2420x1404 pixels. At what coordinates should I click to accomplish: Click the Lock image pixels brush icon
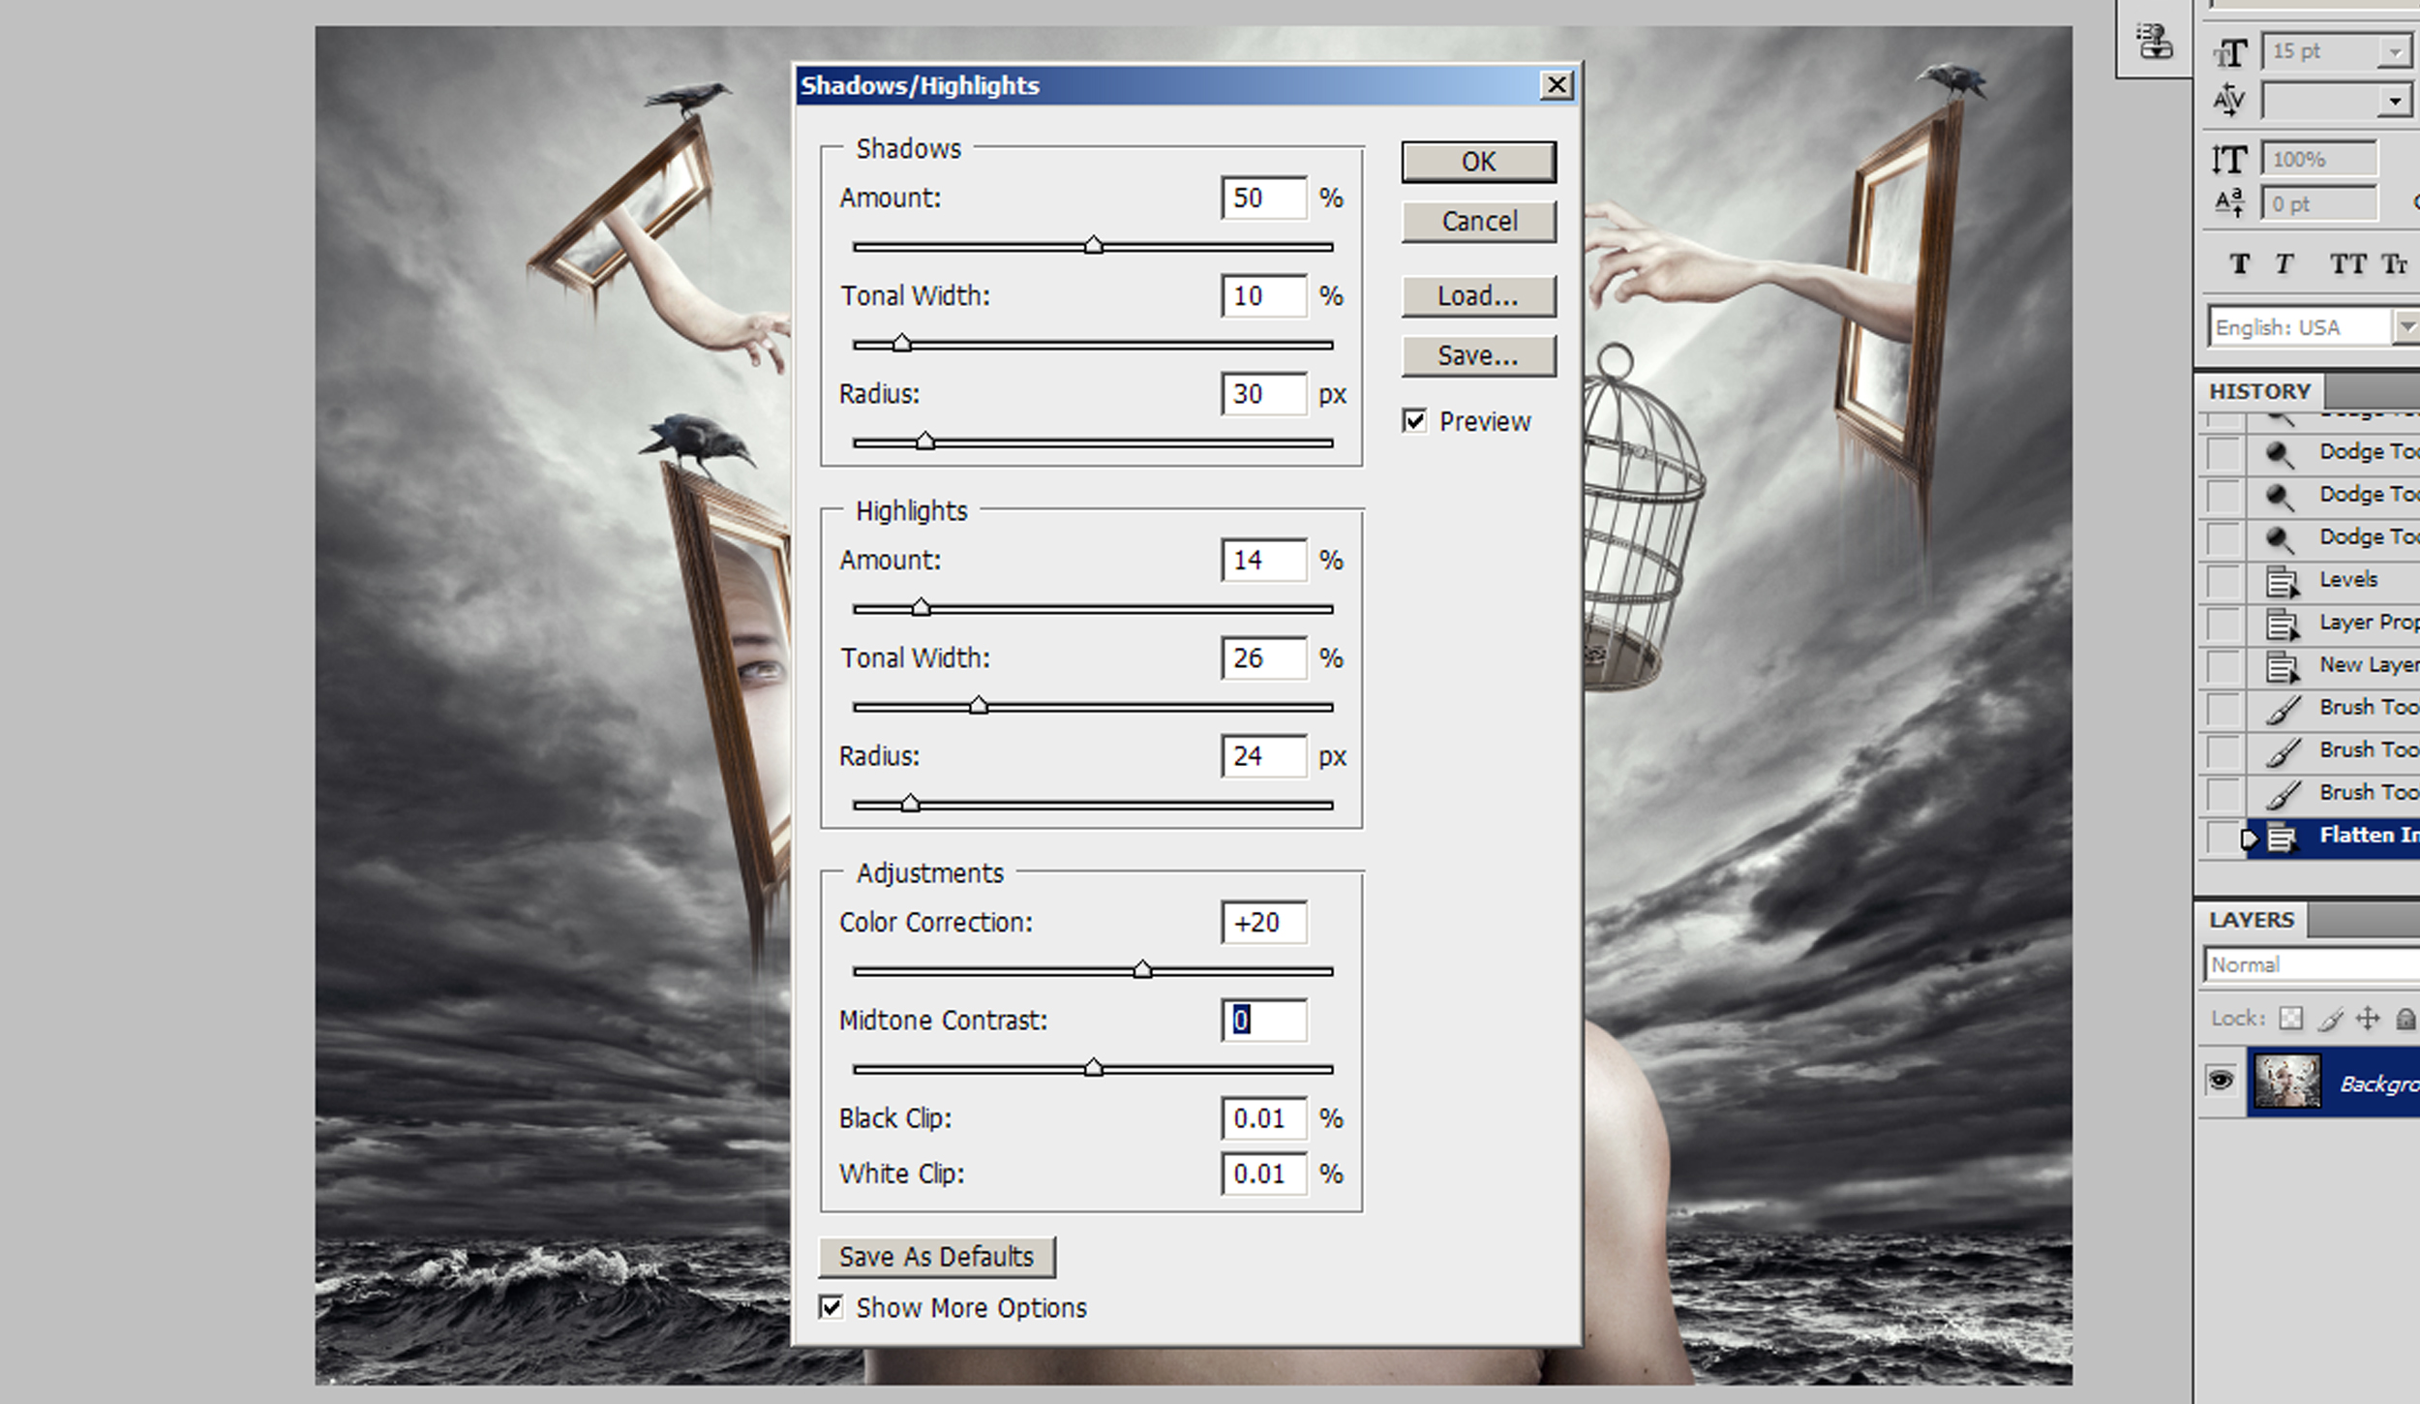click(2329, 1018)
